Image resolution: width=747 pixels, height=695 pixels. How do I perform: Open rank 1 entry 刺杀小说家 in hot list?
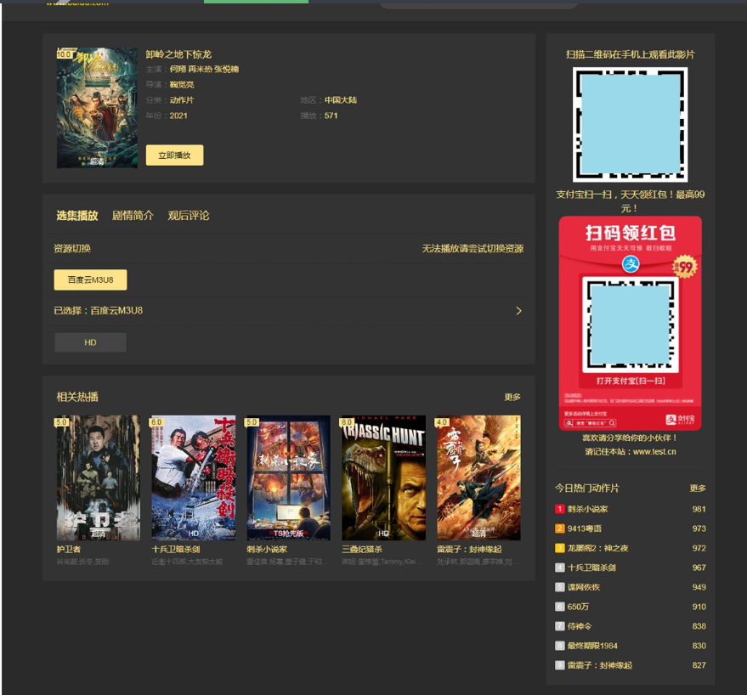click(587, 509)
